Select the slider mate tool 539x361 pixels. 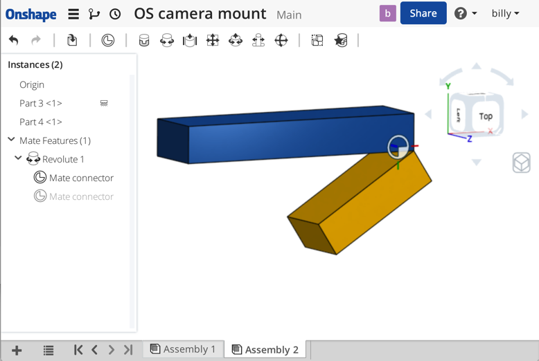(190, 41)
